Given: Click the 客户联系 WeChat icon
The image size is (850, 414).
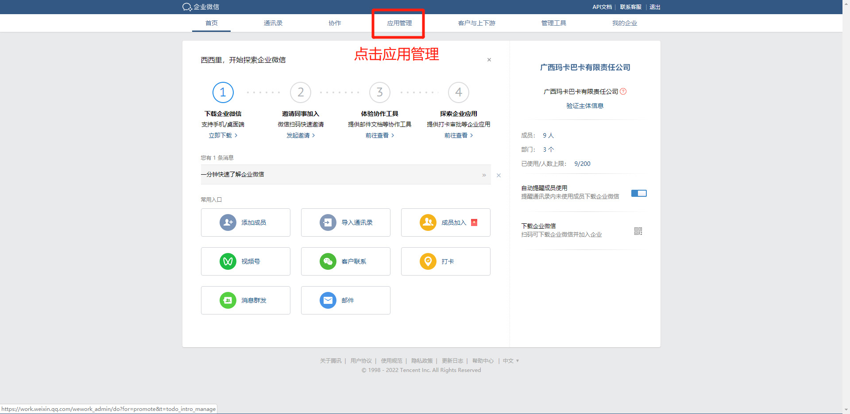Looking at the screenshot, I should click(328, 261).
